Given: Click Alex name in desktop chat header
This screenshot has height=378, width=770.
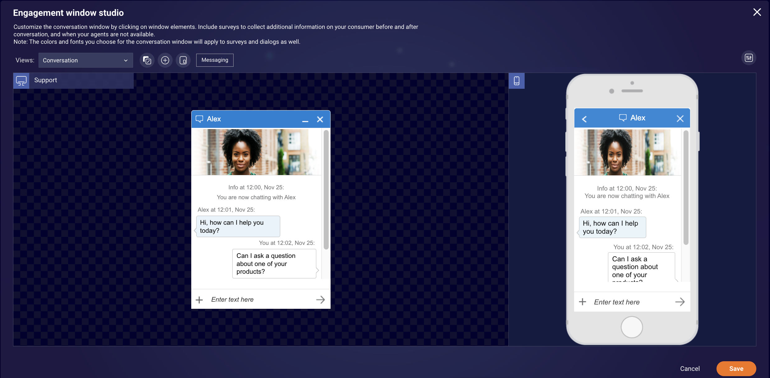Looking at the screenshot, I should 214,119.
